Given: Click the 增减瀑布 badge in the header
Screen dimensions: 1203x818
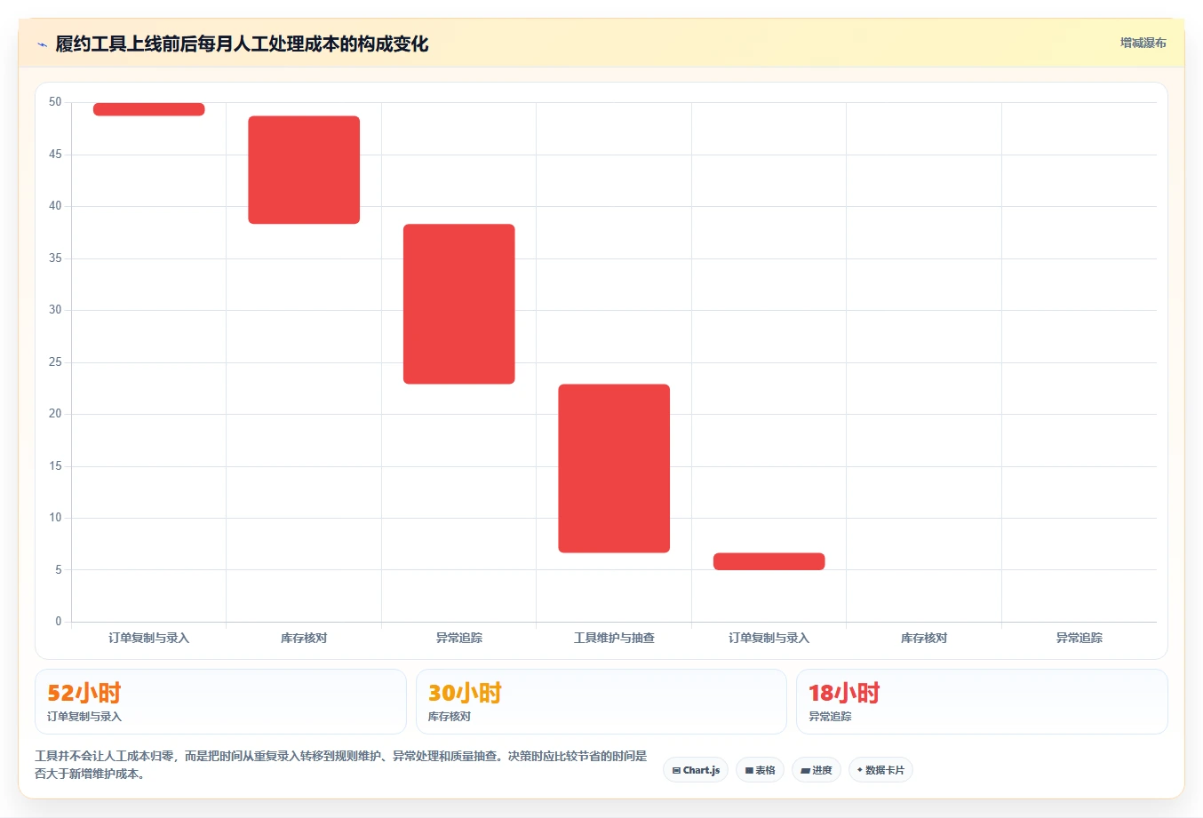Looking at the screenshot, I should tap(1143, 43).
